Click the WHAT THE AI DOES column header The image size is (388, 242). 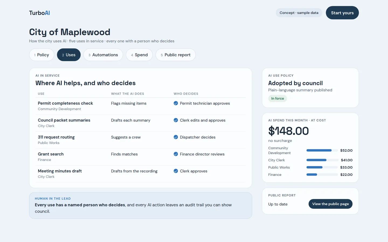pos(127,94)
